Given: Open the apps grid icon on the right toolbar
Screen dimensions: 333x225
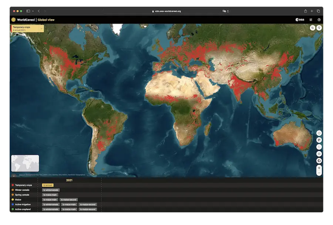Looking at the screenshot, I should click(319, 140).
